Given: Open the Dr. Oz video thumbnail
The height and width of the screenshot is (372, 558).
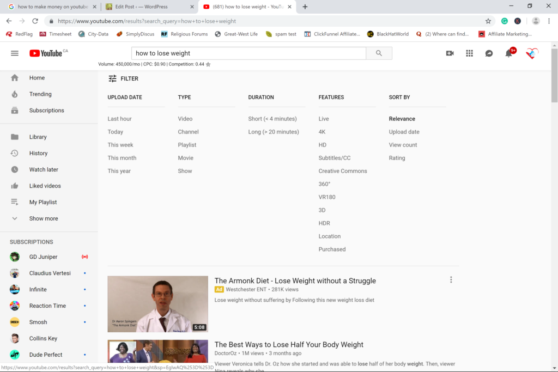Looking at the screenshot, I should (157, 351).
